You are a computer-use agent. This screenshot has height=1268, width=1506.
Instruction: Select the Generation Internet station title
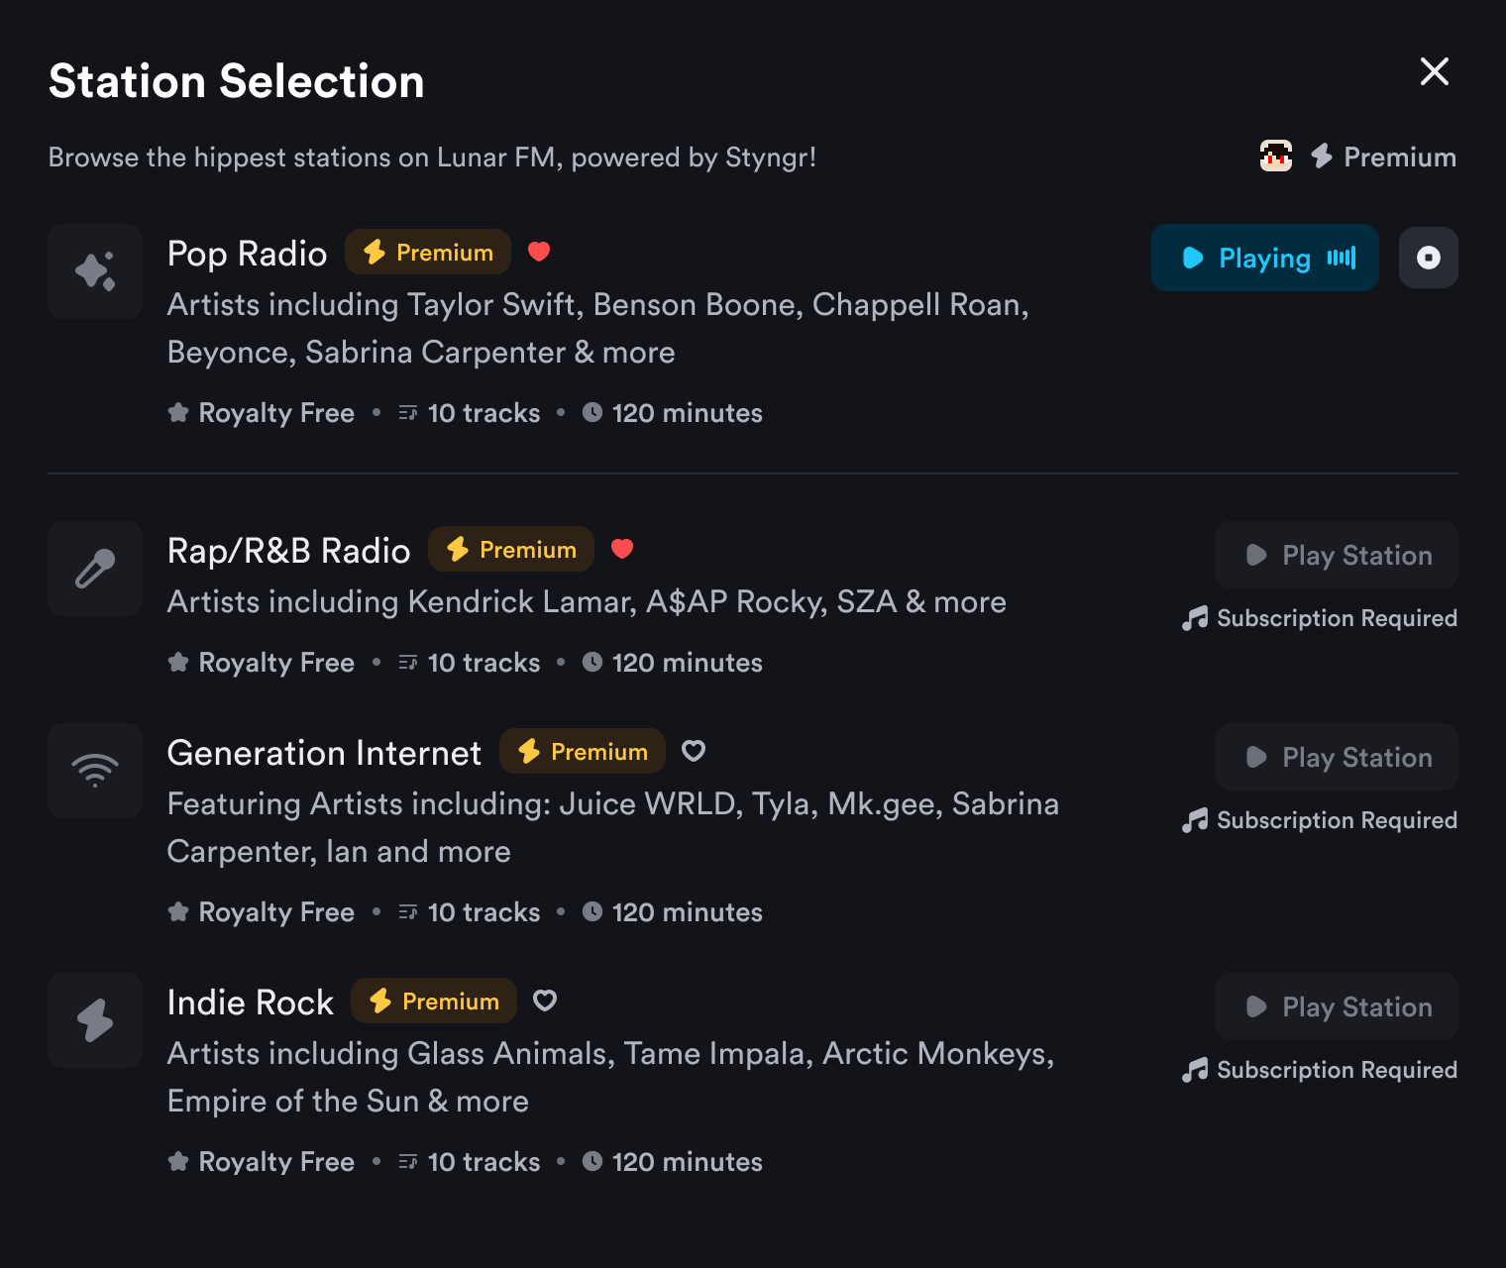point(324,753)
